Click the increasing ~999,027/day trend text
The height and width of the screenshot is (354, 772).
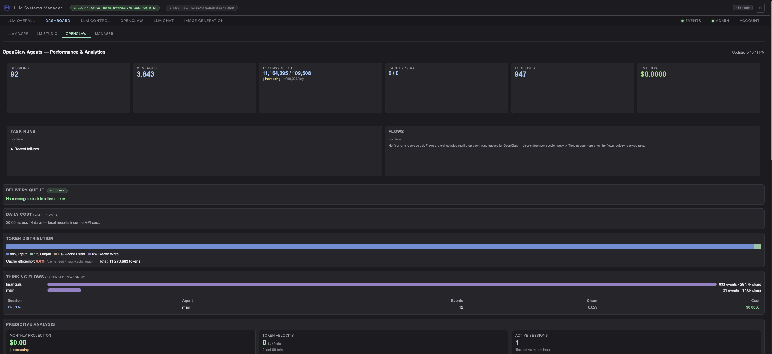(283, 79)
